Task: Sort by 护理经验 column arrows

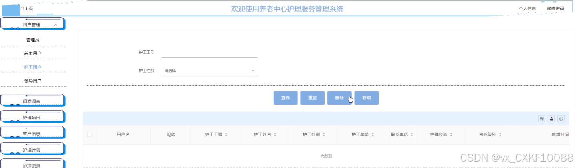Action: pyautogui.click(x=451, y=135)
